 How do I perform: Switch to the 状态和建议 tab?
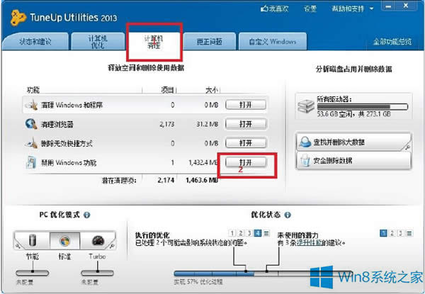(x=35, y=41)
